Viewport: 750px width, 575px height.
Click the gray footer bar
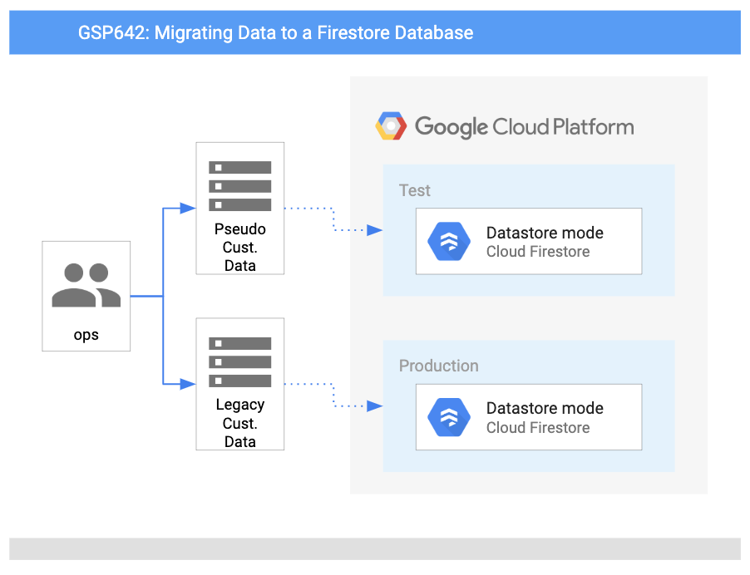tap(374, 548)
